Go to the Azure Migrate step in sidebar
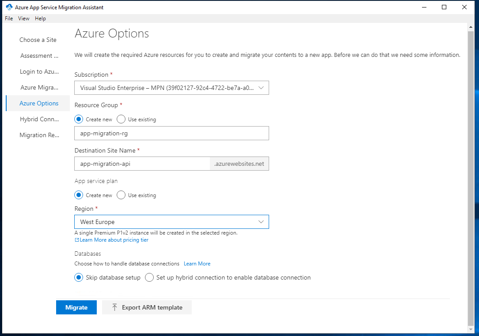 (39, 87)
